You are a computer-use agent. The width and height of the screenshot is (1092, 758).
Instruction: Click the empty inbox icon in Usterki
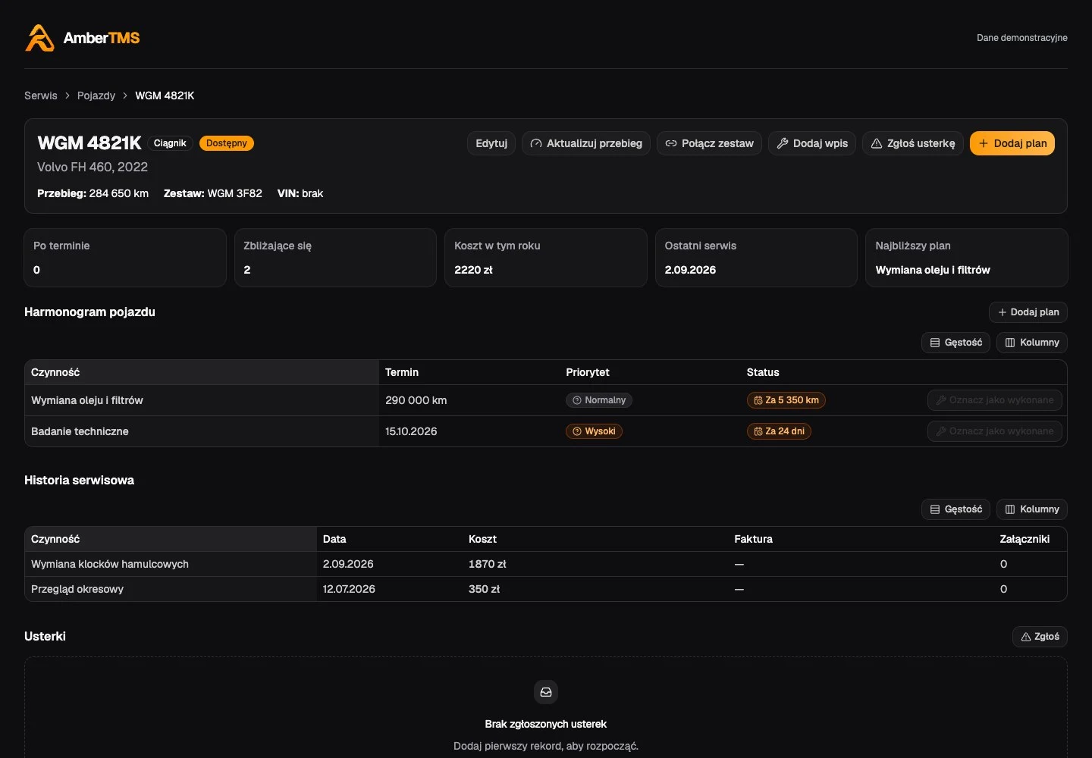546,692
